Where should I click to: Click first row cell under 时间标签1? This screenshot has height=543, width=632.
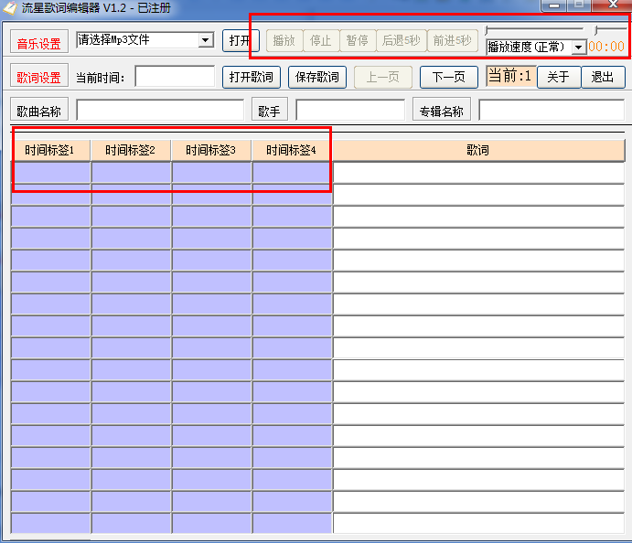pyautogui.click(x=50, y=173)
